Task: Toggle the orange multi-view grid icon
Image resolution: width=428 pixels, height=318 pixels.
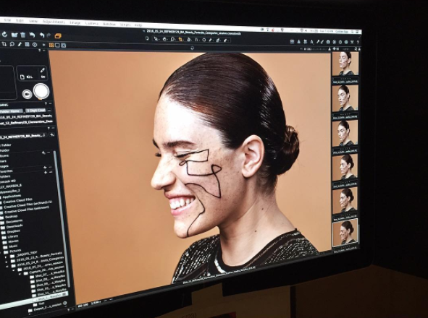Action: pyautogui.click(x=51, y=45)
